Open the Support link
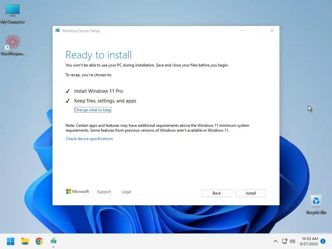The width and height of the screenshot is (332, 249). click(104, 192)
